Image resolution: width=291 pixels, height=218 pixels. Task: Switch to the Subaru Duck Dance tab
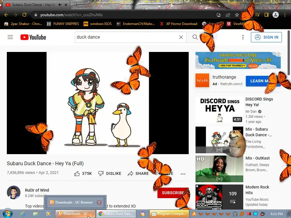pos(34,5)
